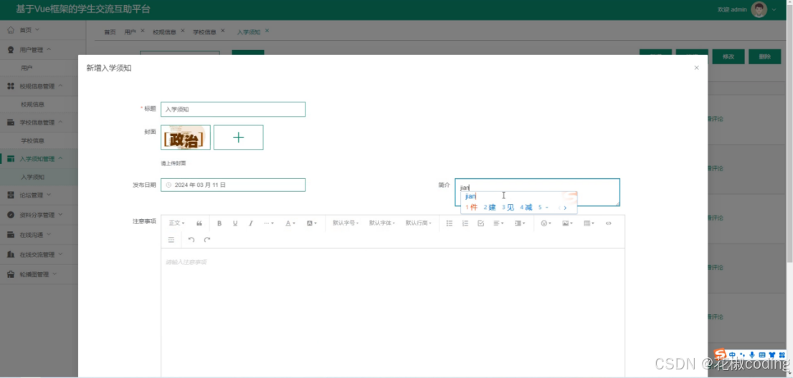Switch to the 校规信息 tab

(x=164, y=31)
